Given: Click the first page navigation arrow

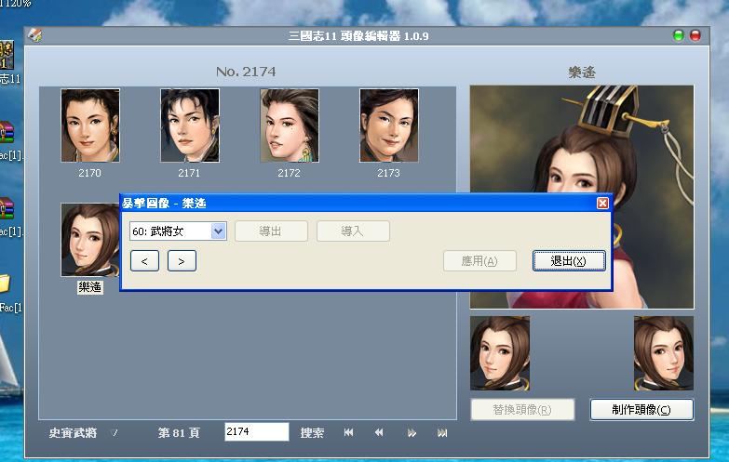Looking at the screenshot, I should point(348,433).
